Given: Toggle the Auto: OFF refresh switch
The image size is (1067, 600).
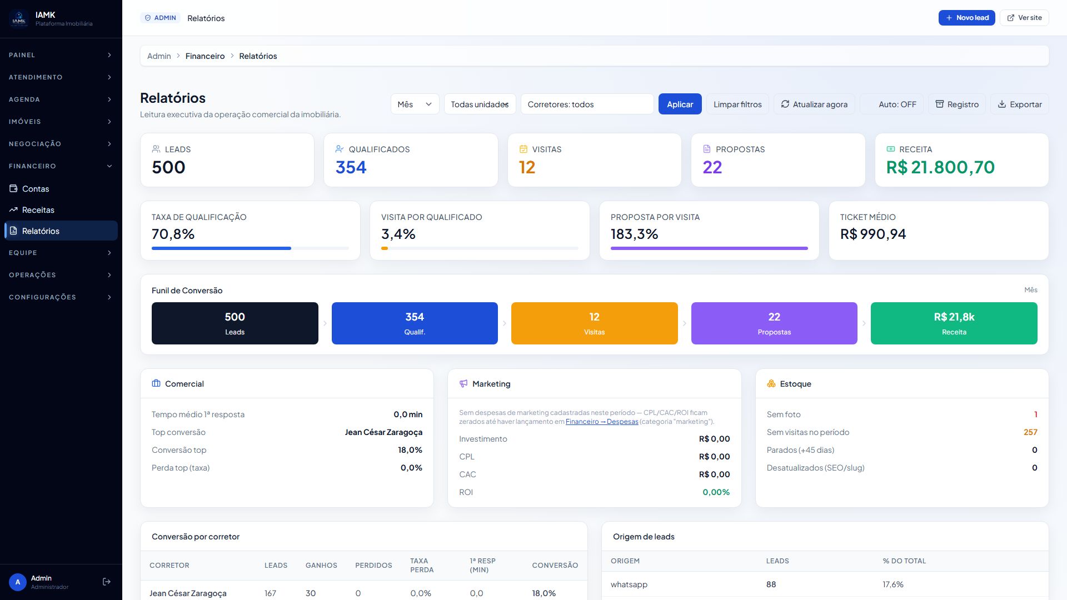Looking at the screenshot, I should [x=892, y=104].
